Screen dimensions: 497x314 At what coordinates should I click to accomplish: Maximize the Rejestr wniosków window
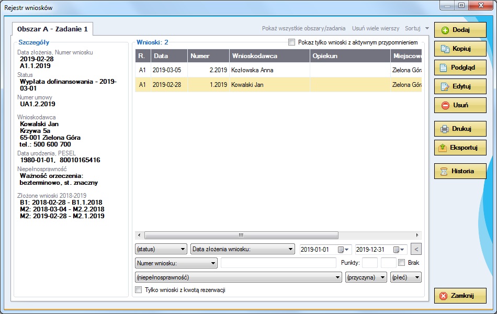point(461,5)
